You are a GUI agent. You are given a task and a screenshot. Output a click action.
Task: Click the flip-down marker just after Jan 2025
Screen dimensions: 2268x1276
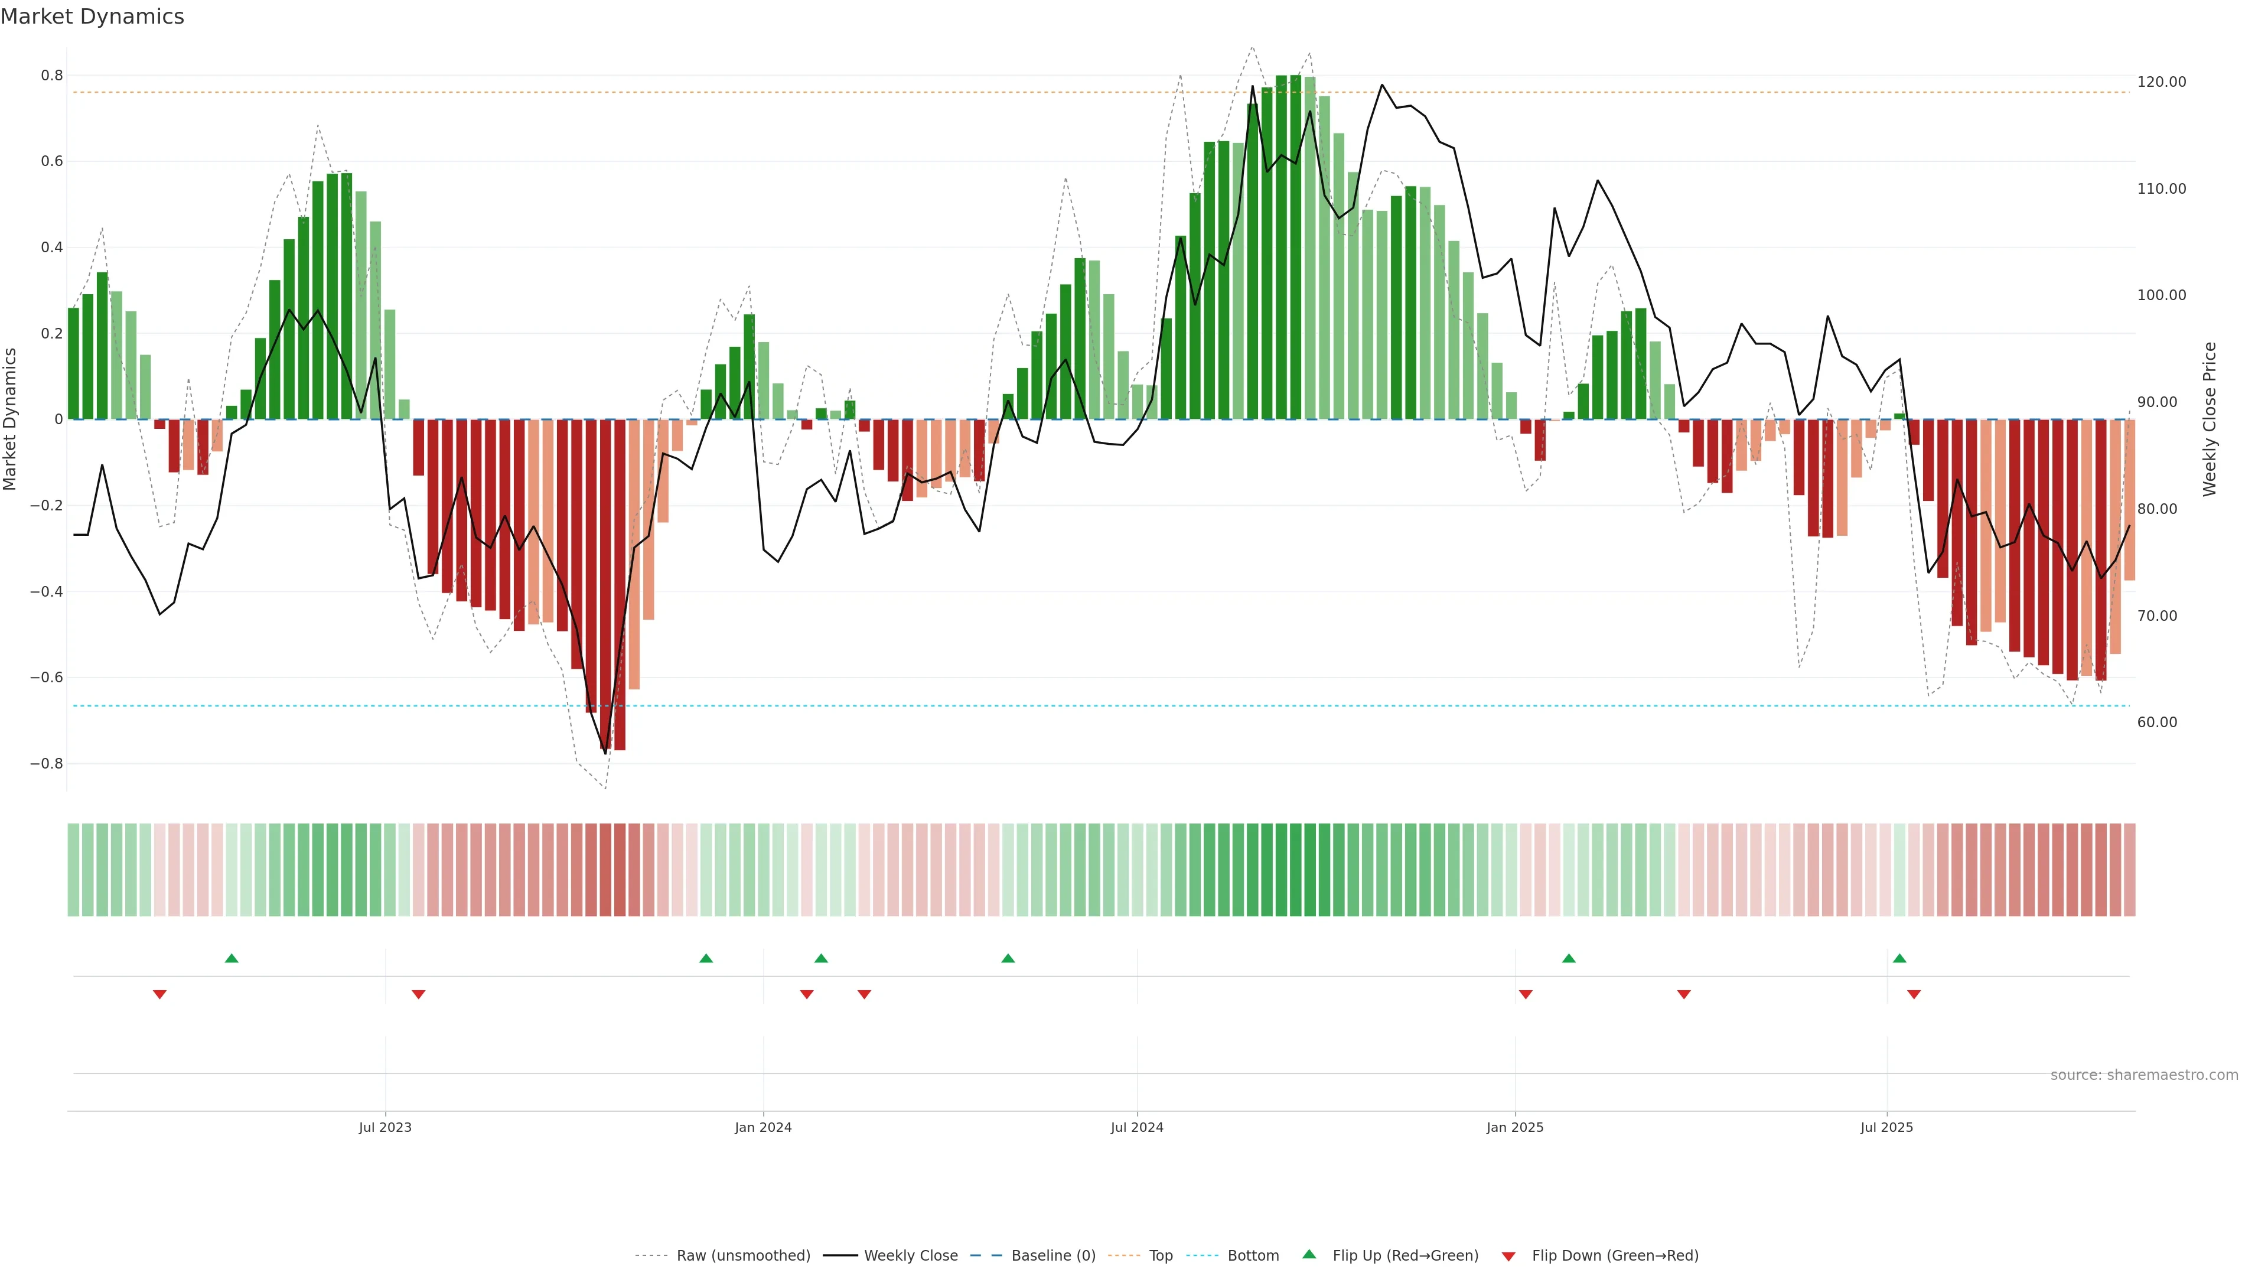click(x=1525, y=994)
